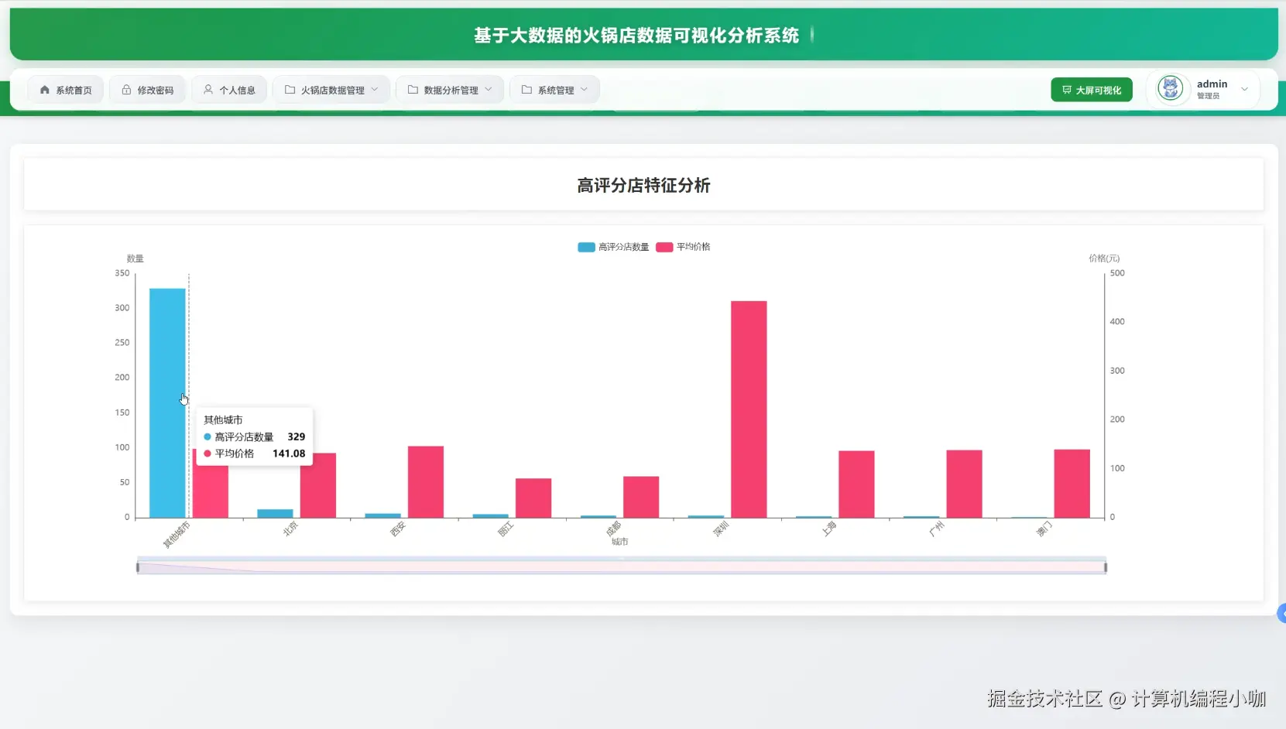Click the 数量 axis title
The width and height of the screenshot is (1286, 729).
135,258
